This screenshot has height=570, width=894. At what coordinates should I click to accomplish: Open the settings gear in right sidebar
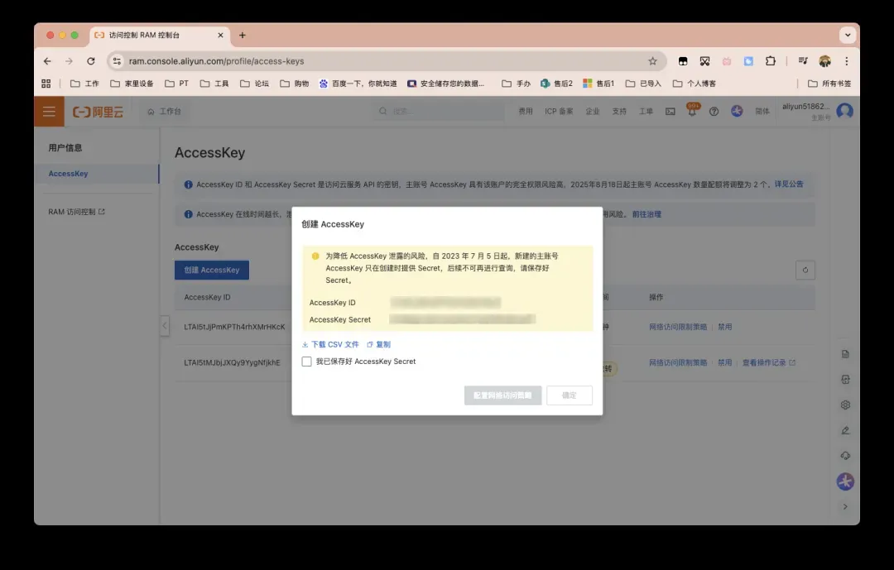845,405
